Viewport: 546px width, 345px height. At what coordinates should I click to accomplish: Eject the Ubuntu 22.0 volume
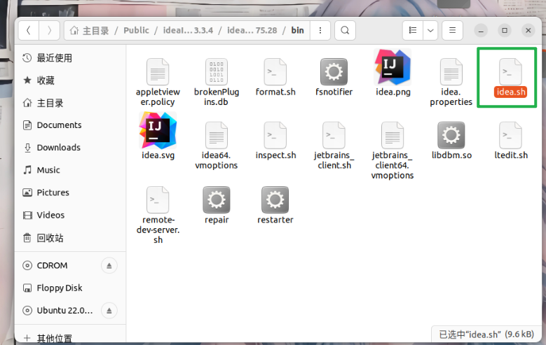(109, 310)
